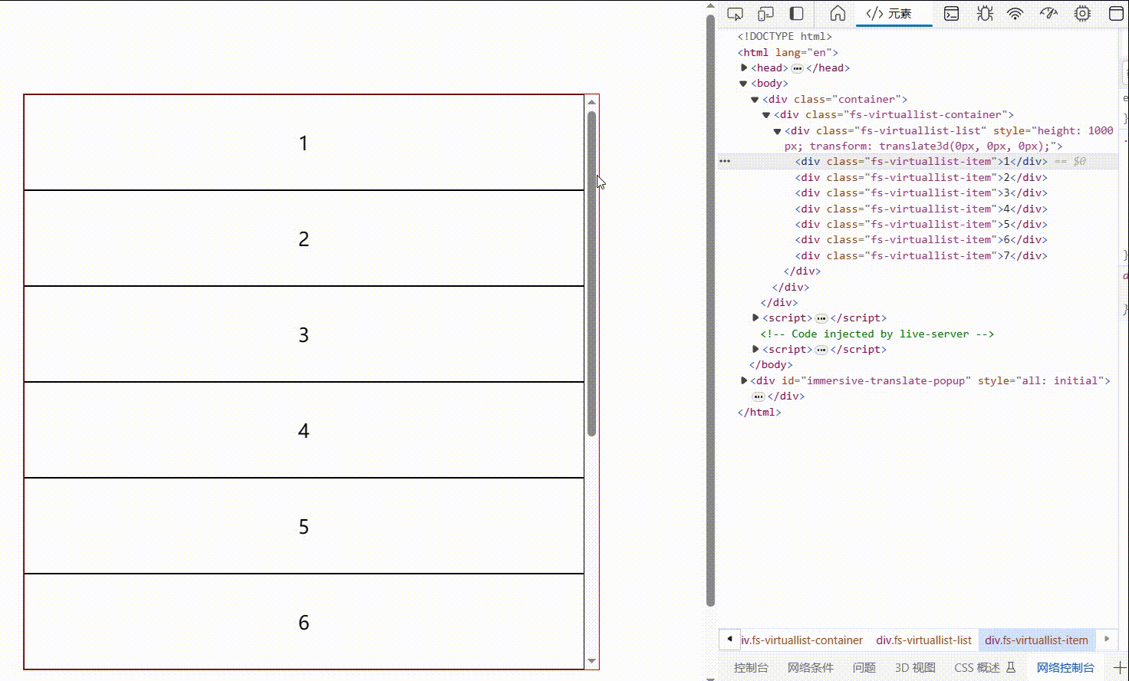
Task: Collapse the fs-virtuallist-container node
Action: (x=766, y=115)
